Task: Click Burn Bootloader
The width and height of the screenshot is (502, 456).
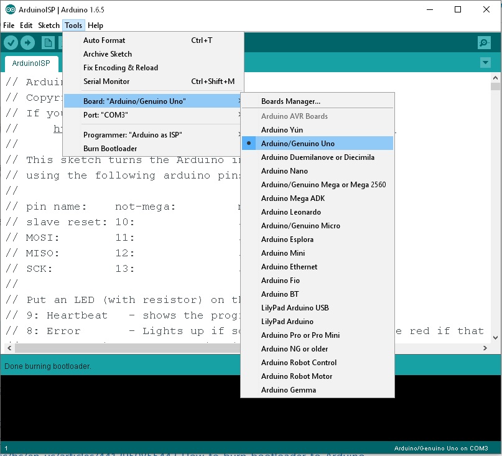Action: [153, 149]
